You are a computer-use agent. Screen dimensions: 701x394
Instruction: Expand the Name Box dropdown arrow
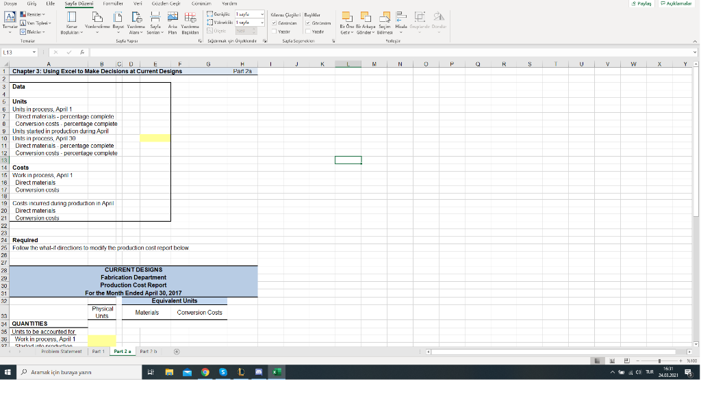[x=34, y=52]
